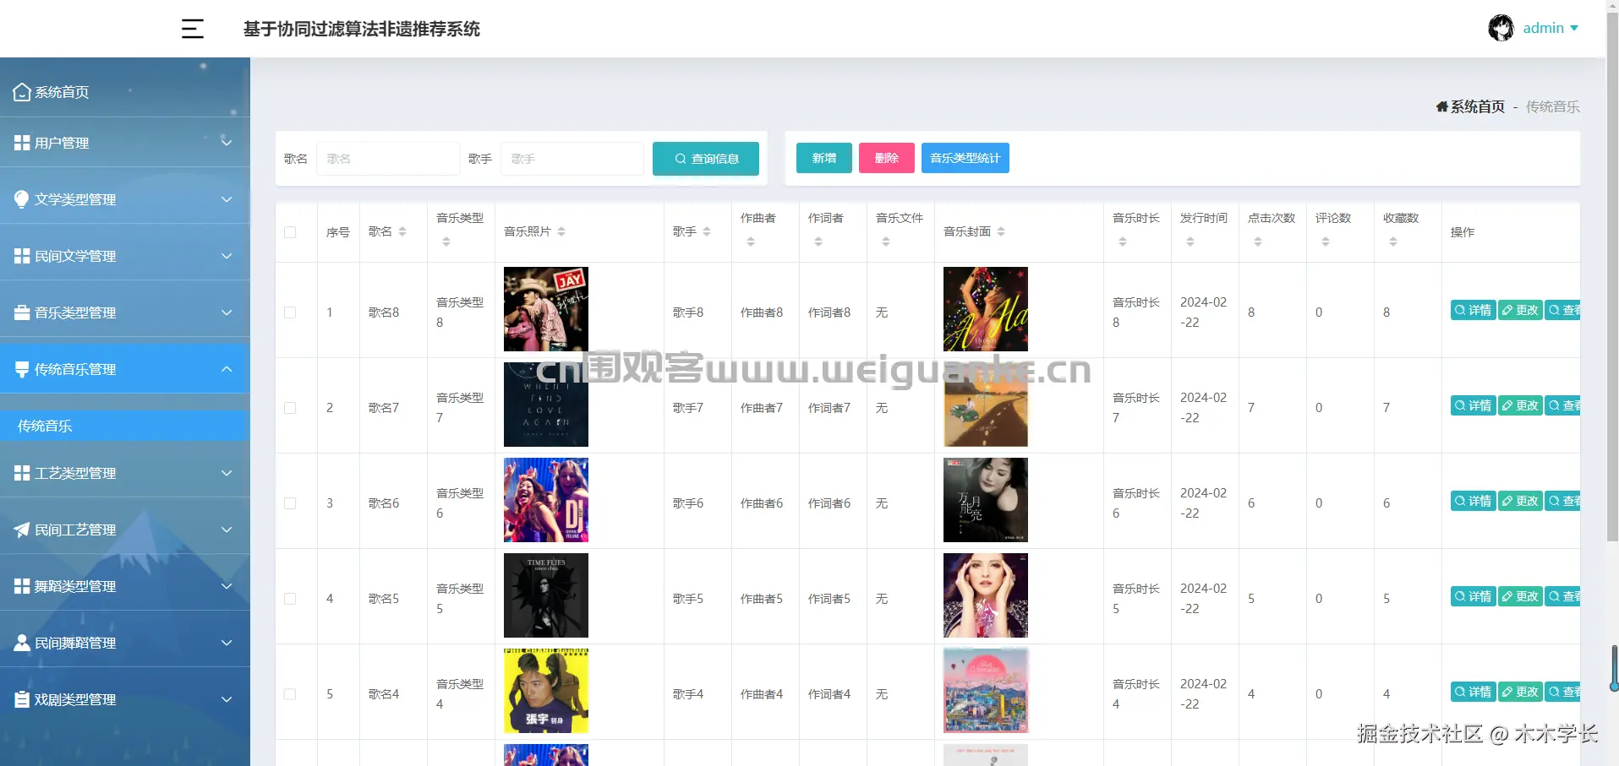The image size is (1619, 766).
Task: Sort by 点击次数 column arrows
Action: (x=1258, y=242)
